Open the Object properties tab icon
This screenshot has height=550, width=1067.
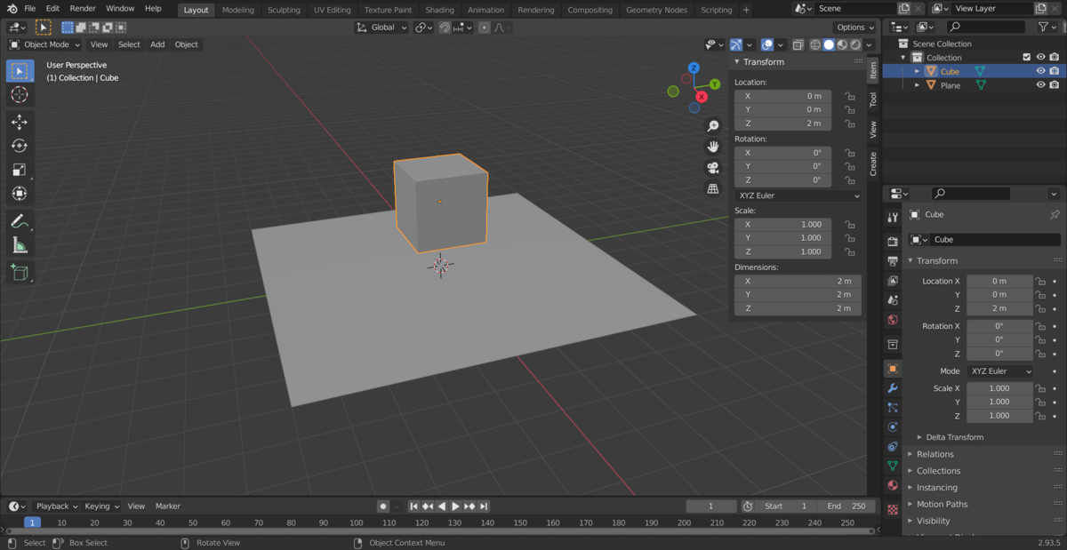(x=893, y=368)
